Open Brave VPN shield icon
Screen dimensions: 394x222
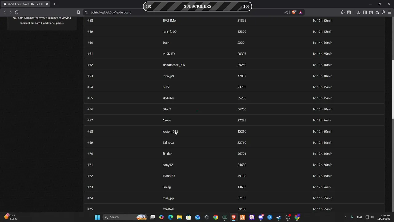coord(383,12)
